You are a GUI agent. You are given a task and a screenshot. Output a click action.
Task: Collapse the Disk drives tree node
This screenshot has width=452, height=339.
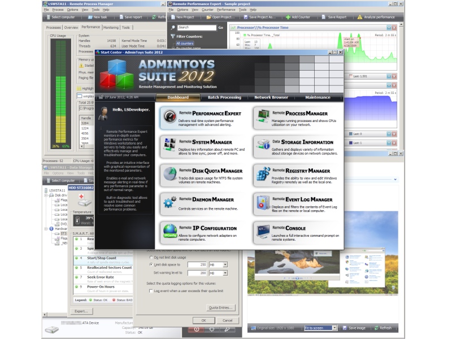(46, 195)
